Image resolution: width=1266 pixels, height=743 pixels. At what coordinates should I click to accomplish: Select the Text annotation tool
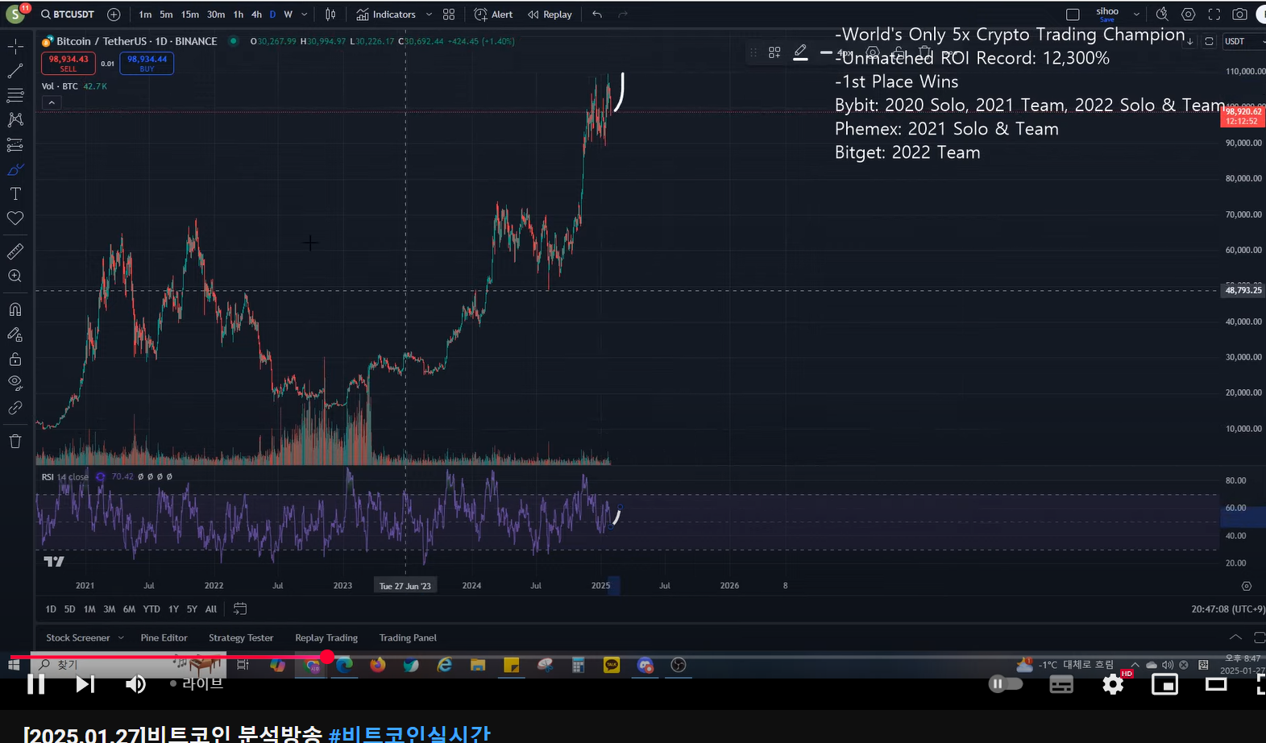click(15, 194)
